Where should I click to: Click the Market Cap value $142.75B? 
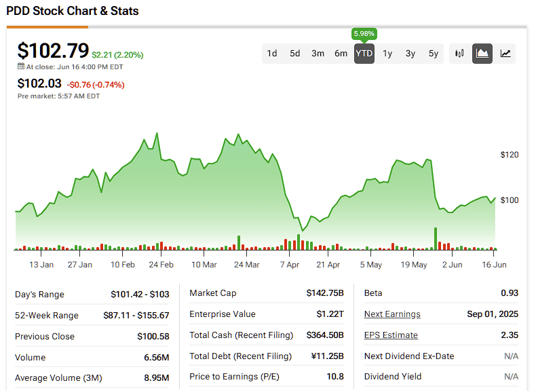[x=325, y=293]
